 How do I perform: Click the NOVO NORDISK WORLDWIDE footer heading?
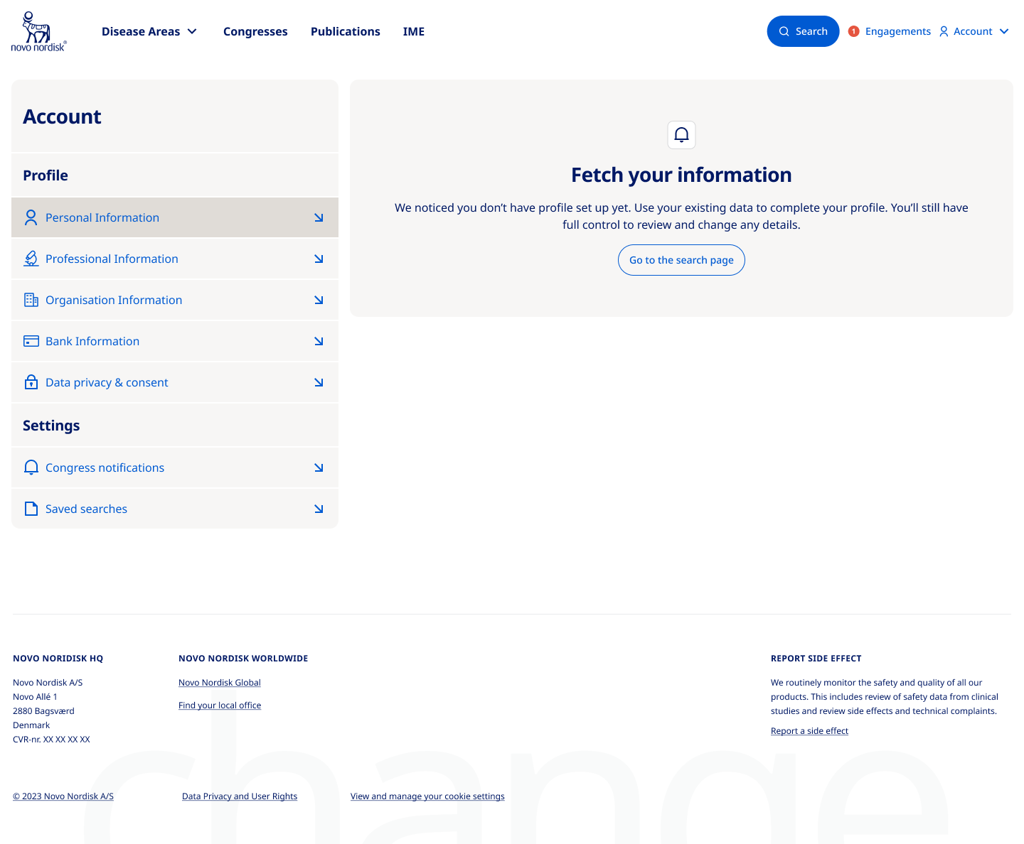tap(243, 659)
